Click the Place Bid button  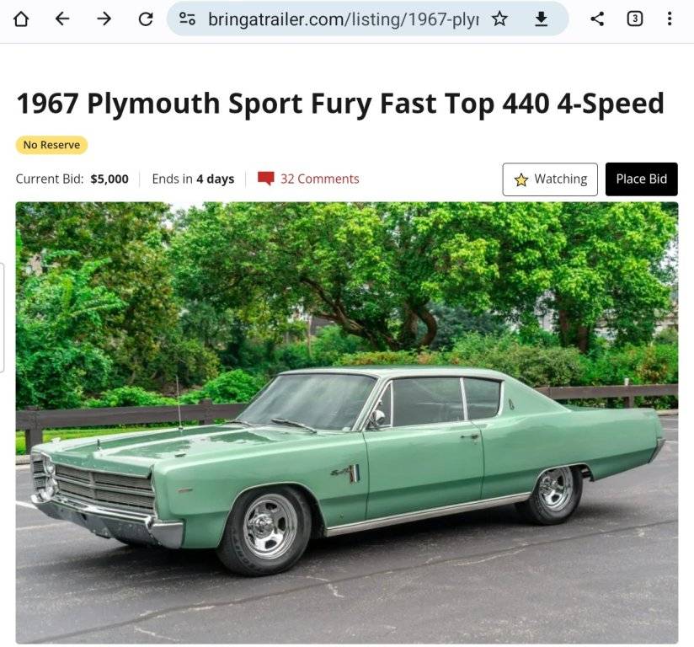pyautogui.click(x=641, y=179)
